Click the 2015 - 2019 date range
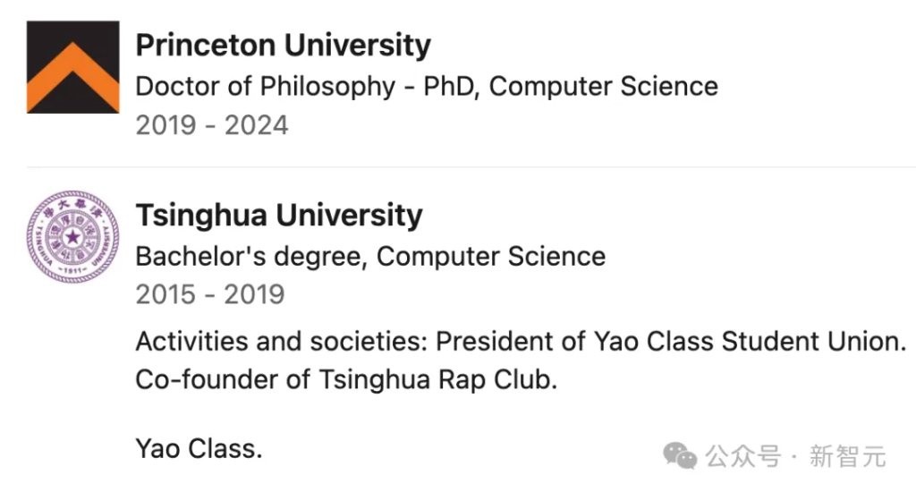The image size is (916, 492). [209, 294]
